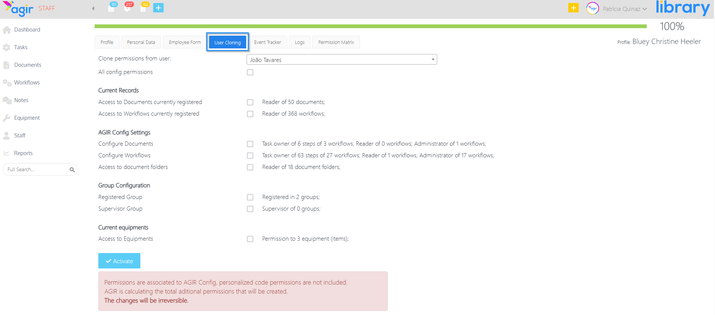The image size is (715, 315).
Task: Go to Dashboard in the sidebar
Action: pos(27,30)
